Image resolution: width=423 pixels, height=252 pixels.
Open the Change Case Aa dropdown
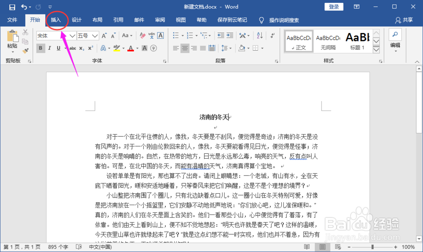pyautogui.click(x=127, y=35)
